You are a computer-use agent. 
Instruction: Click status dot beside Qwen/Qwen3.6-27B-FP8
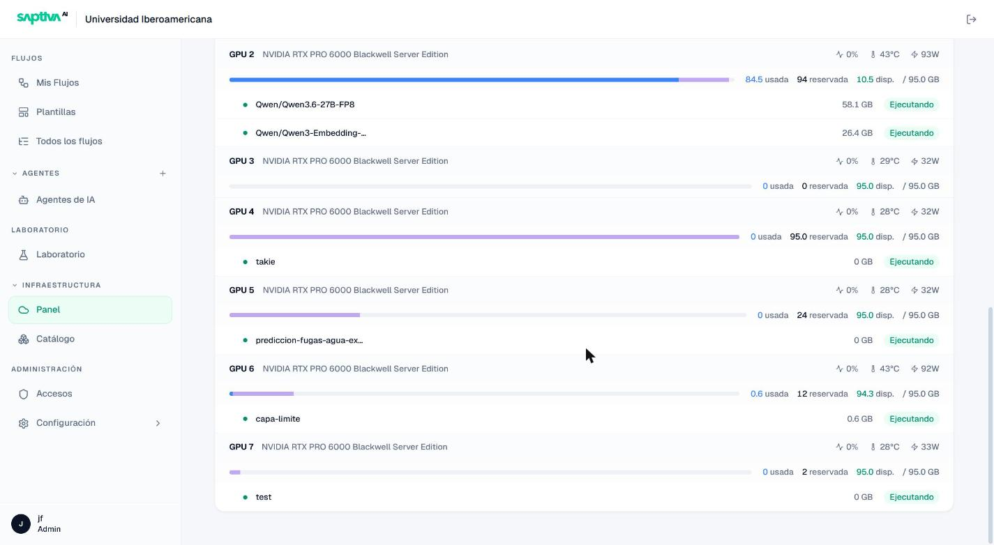coord(245,105)
